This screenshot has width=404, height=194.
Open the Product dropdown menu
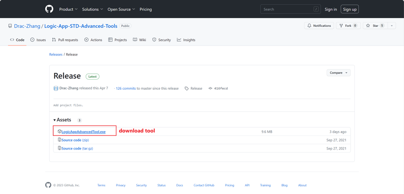click(68, 9)
